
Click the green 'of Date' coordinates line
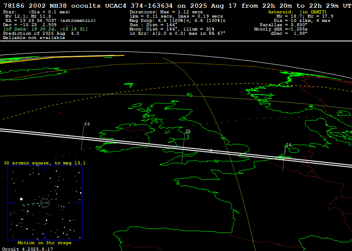46,29
